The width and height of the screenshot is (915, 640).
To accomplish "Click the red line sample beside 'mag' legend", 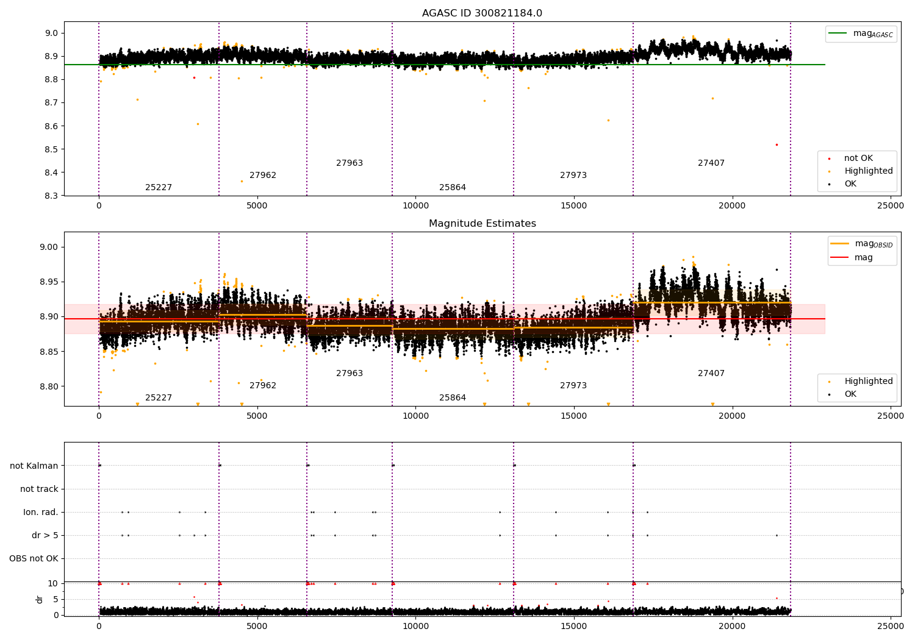I will [x=840, y=258].
